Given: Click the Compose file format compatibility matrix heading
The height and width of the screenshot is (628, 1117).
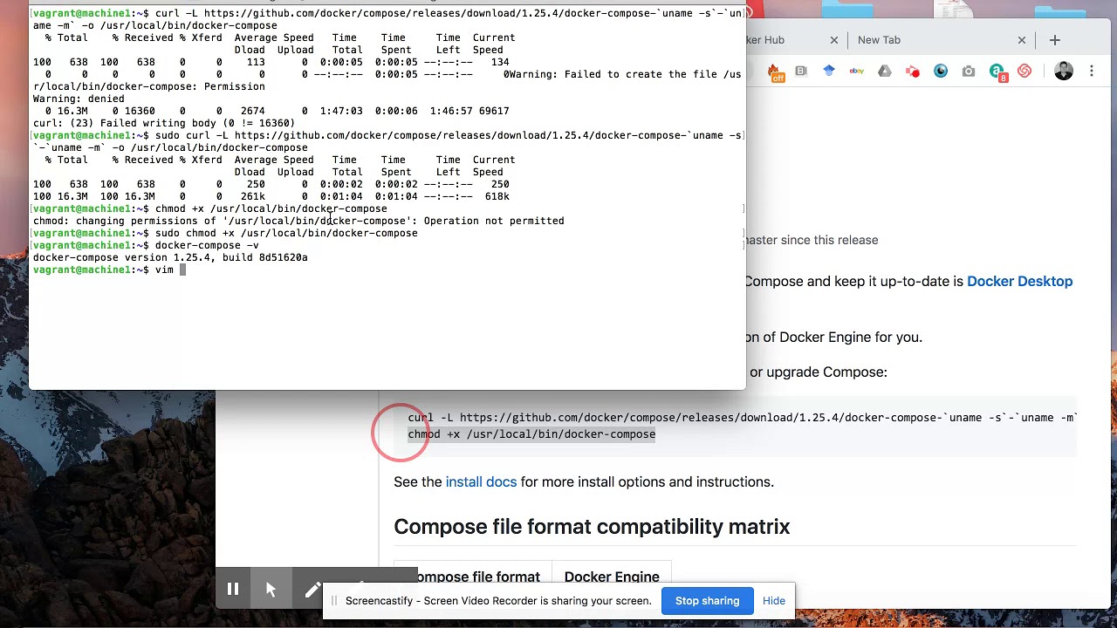Looking at the screenshot, I should coord(592,527).
